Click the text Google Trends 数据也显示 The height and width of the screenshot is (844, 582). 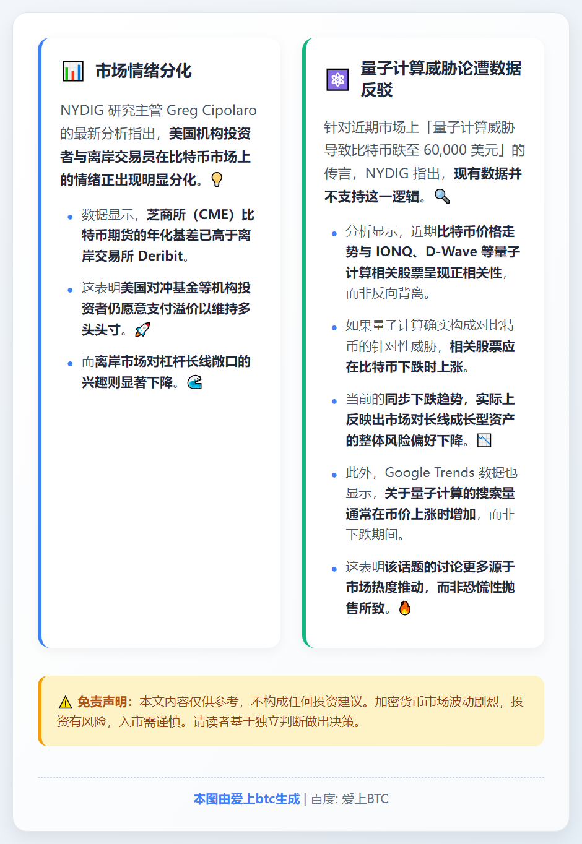pos(432,483)
